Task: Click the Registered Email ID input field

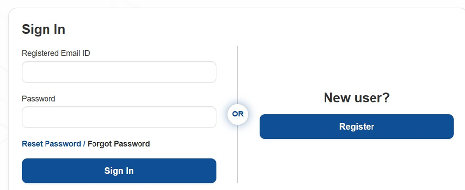Action: coord(119,72)
